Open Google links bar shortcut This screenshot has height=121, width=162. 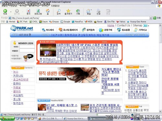click(65, 22)
